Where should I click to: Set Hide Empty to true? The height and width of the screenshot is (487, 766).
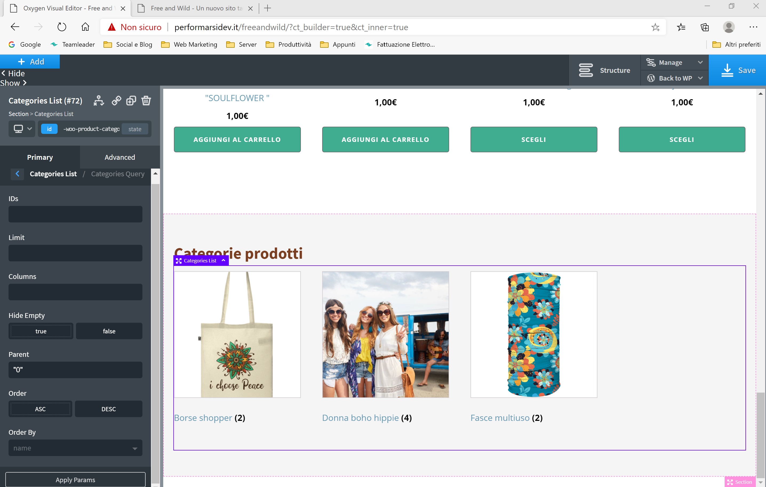pyautogui.click(x=41, y=331)
